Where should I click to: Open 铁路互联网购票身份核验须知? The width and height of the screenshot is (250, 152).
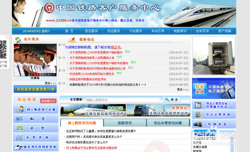[x=88, y=79]
